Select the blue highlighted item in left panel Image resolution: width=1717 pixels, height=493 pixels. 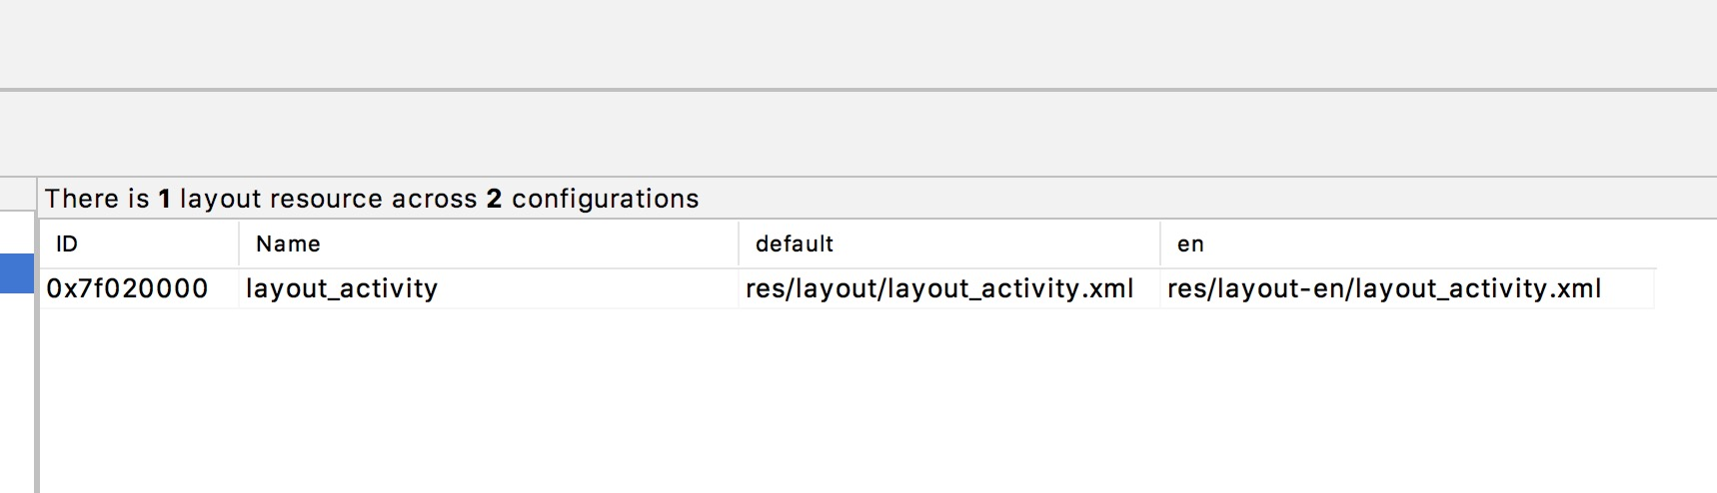(16, 273)
